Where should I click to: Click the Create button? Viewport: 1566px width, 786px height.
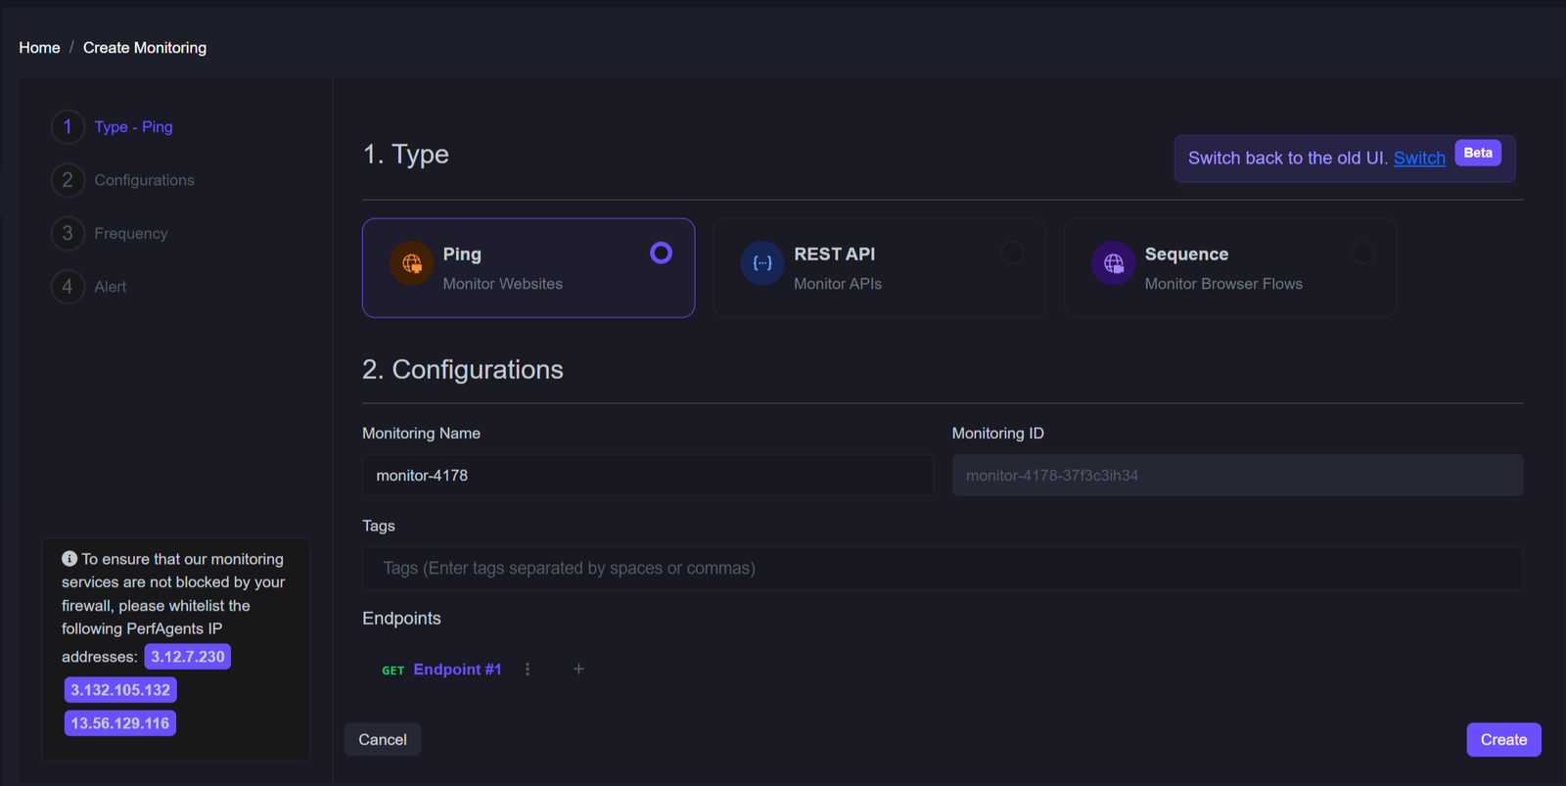[1503, 740]
